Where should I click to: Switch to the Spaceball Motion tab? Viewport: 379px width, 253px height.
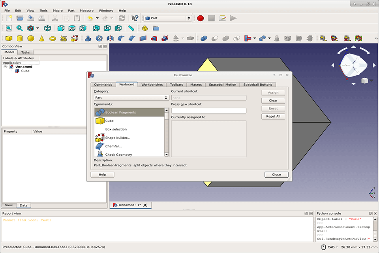(x=223, y=85)
